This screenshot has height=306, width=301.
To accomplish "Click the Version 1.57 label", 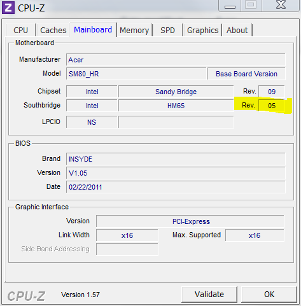I will pos(80,295).
